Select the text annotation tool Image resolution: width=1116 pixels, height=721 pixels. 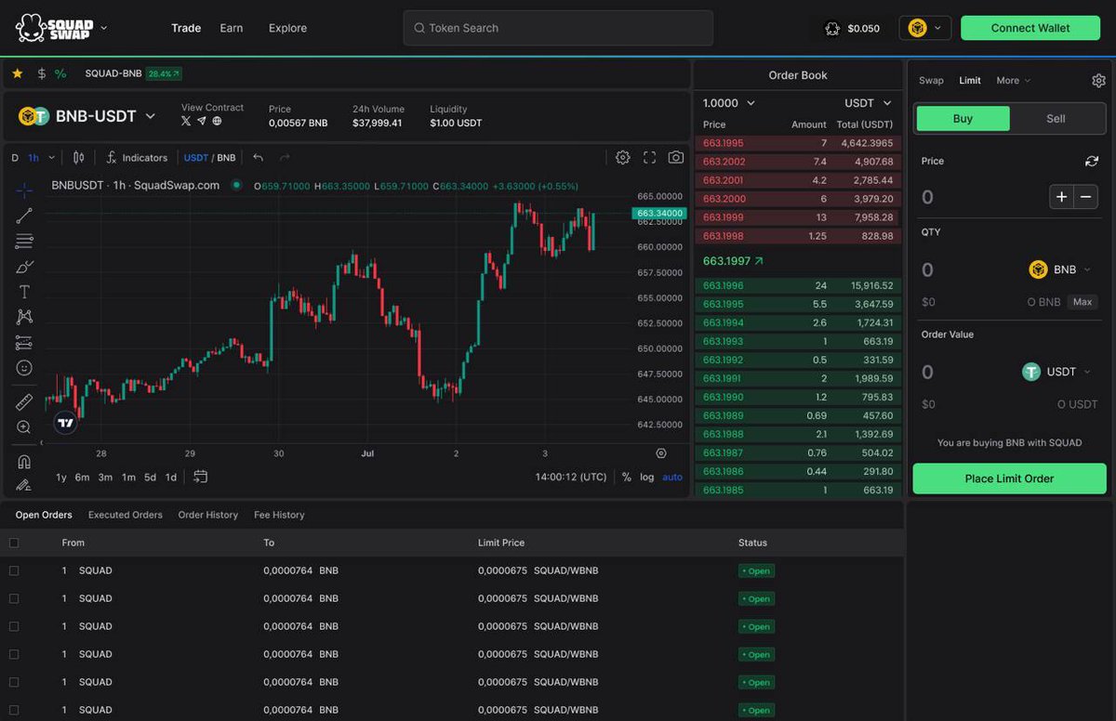(24, 292)
